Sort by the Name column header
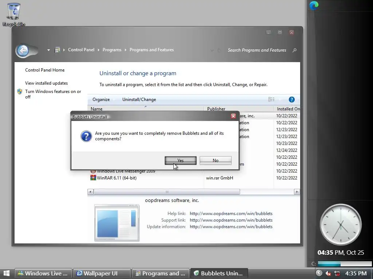The height and width of the screenshot is (279, 373). (x=145, y=109)
